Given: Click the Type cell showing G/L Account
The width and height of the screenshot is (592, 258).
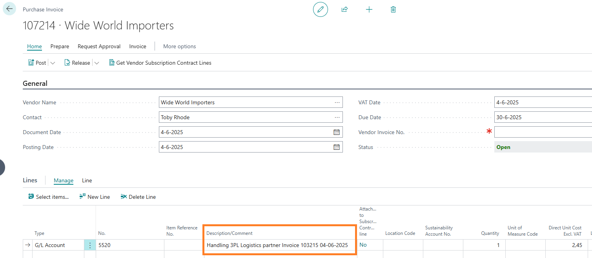Looking at the screenshot, I should tap(58, 245).
